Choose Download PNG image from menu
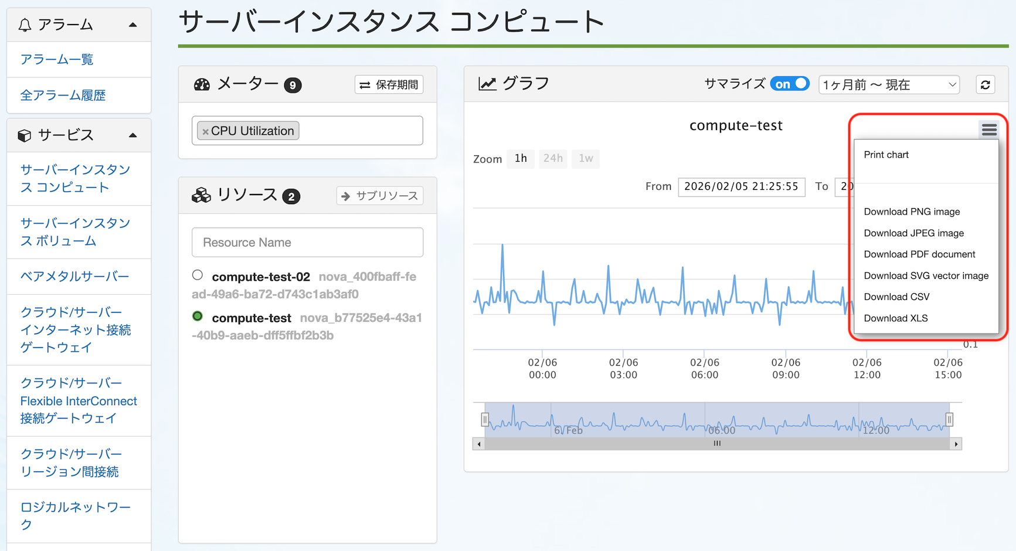Viewport: 1016px width, 551px height. click(x=912, y=212)
